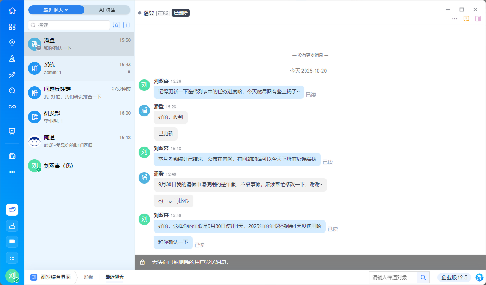
Task: Click the 比心 emoticon message bubble
Action: 174,201
